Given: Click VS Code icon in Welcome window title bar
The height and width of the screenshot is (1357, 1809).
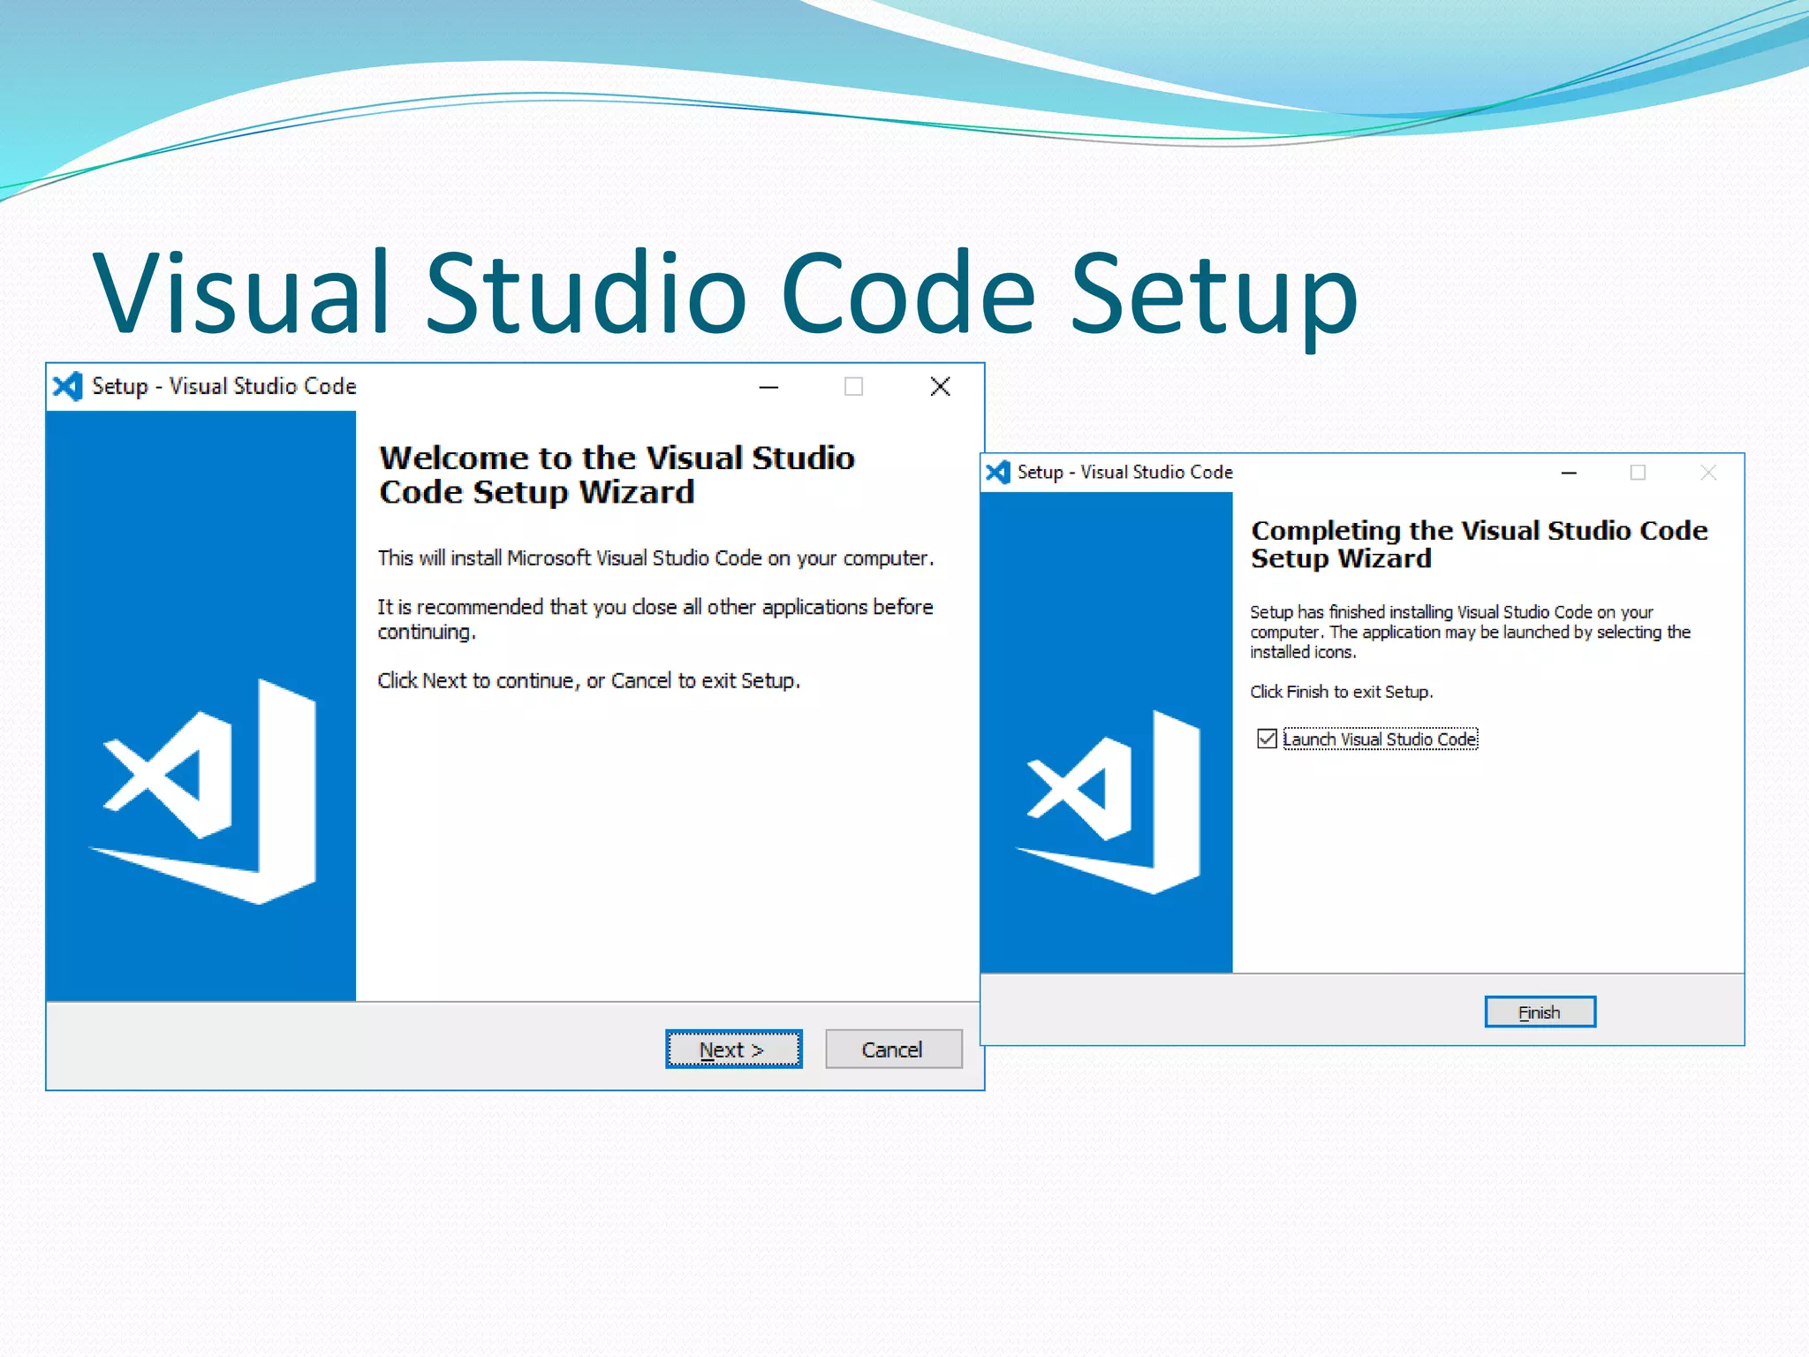Looking at the screenshot, I should [x=67, y=386].
